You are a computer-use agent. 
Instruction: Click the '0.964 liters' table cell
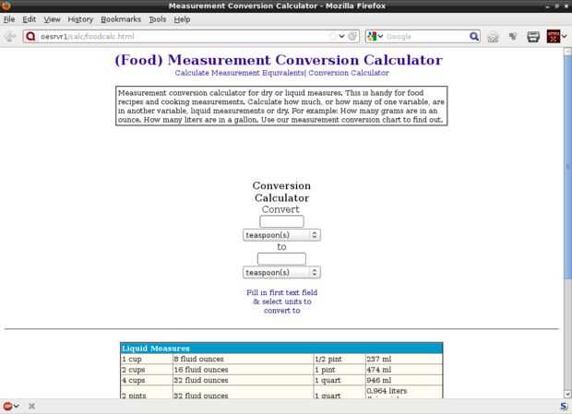click(404, 392)
